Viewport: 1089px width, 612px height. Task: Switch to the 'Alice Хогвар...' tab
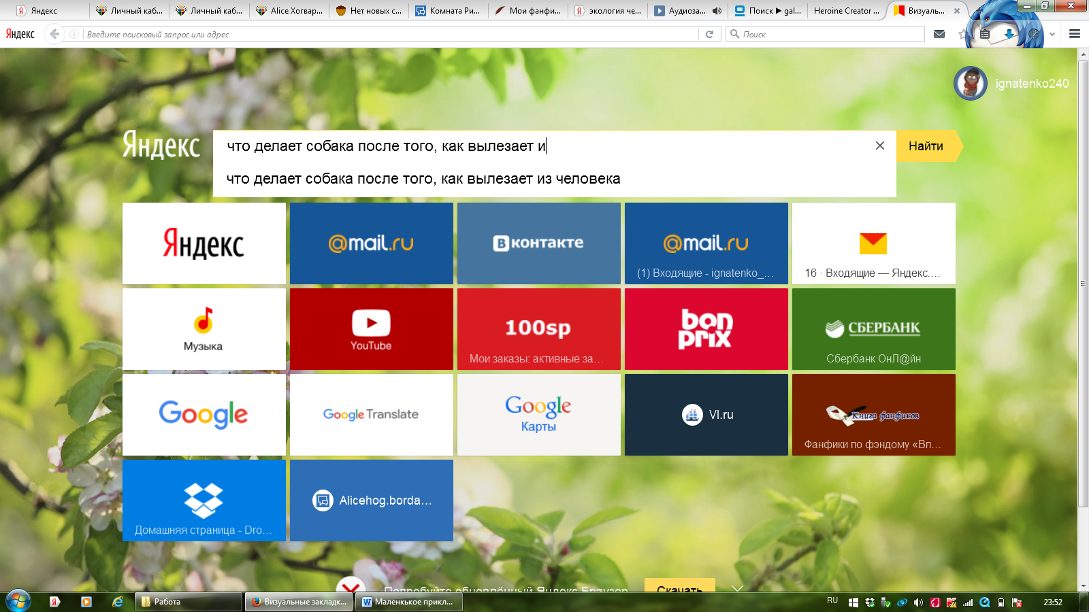pyautogui.click(x=289, y=11)
